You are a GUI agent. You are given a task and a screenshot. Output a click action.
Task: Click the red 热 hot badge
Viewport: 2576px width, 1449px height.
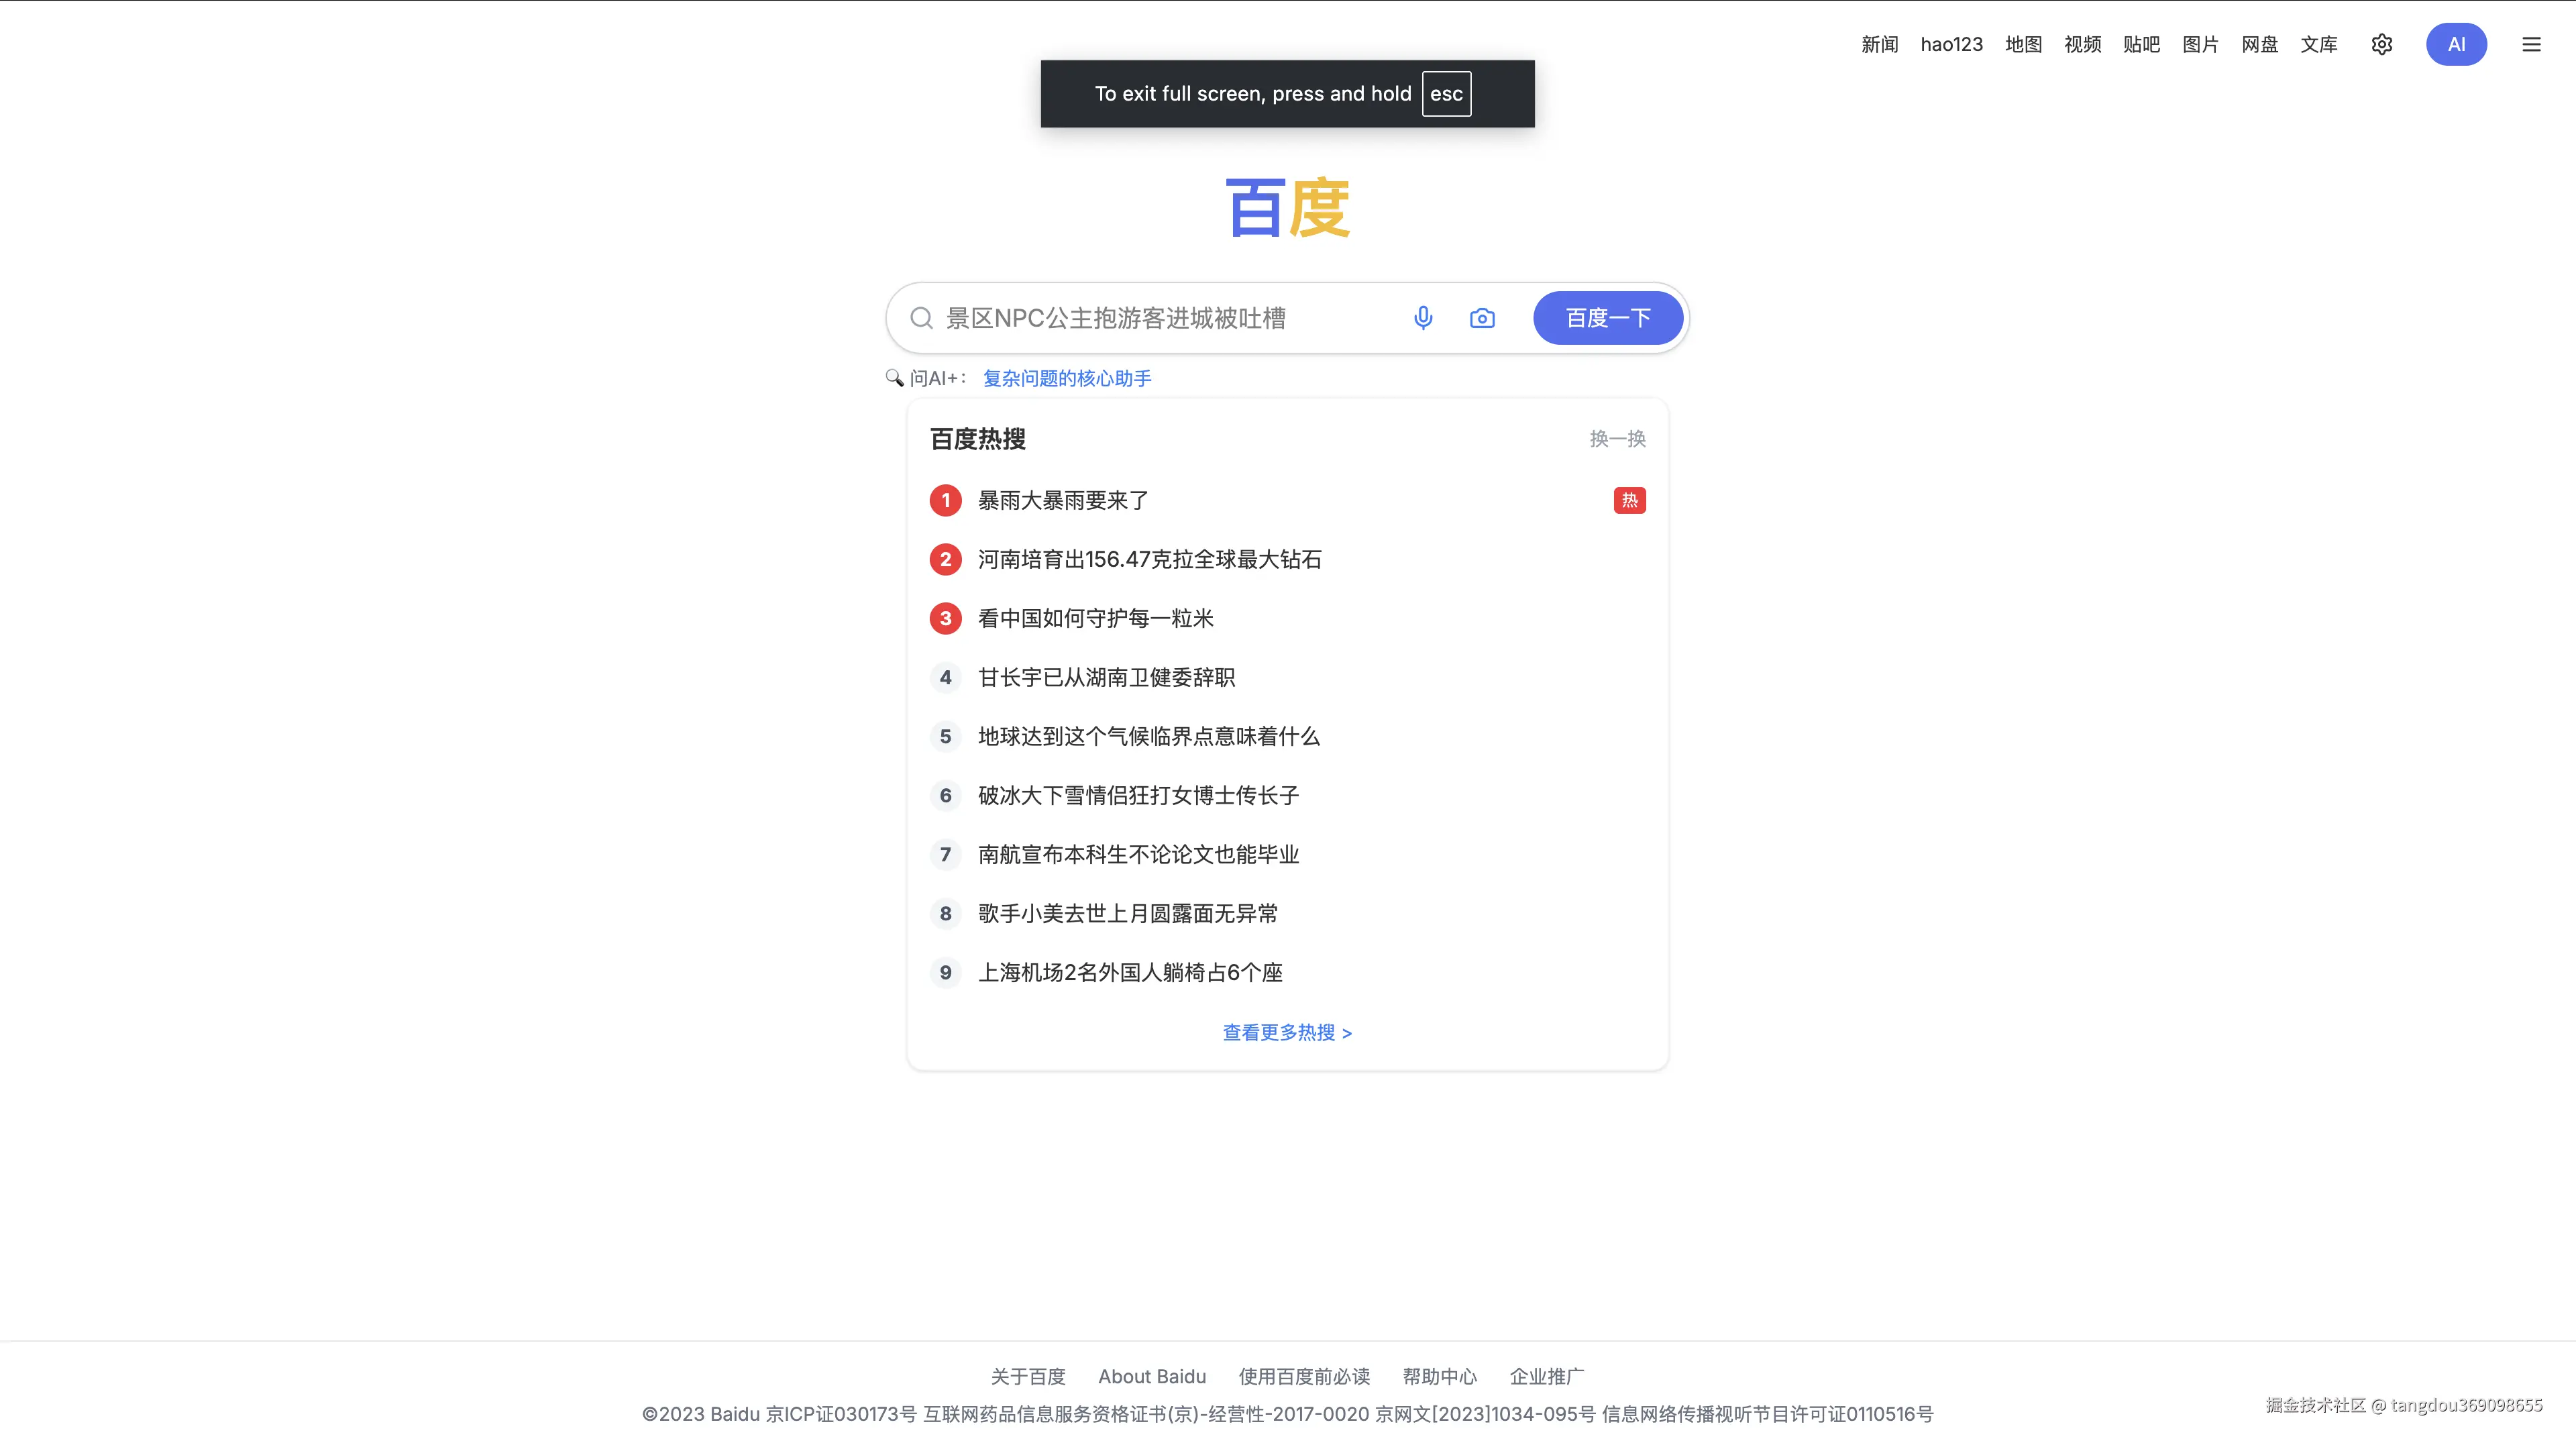1629,500
